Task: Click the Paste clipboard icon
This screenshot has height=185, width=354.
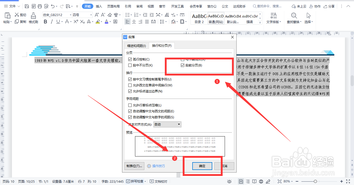Action: (7, 16)
